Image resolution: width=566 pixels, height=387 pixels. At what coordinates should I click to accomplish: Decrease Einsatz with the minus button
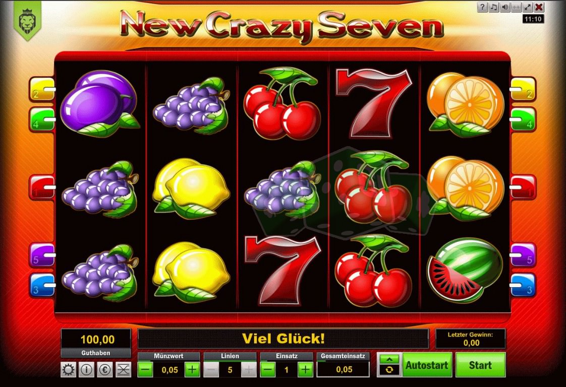click(268, 370)
